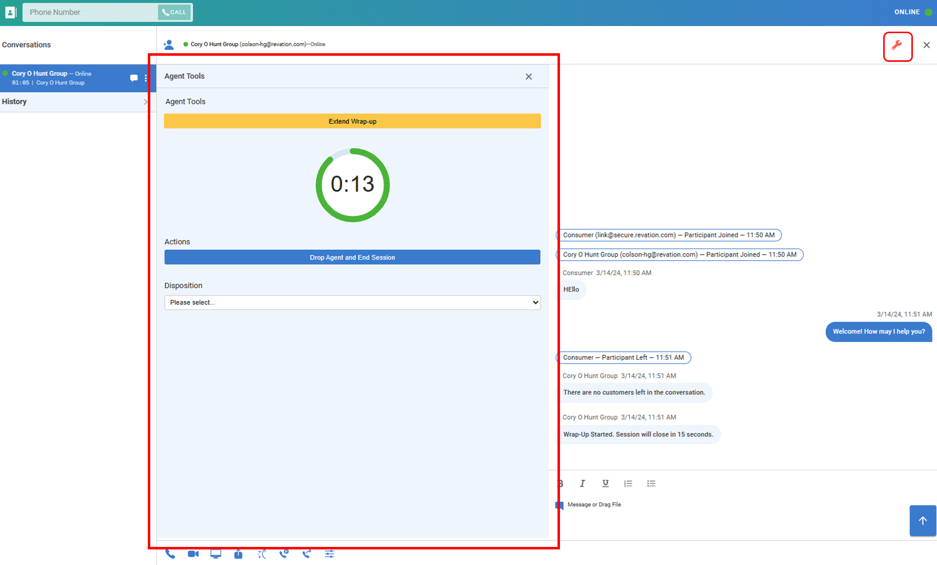Toggle numbered list formatting

[628, 483]
